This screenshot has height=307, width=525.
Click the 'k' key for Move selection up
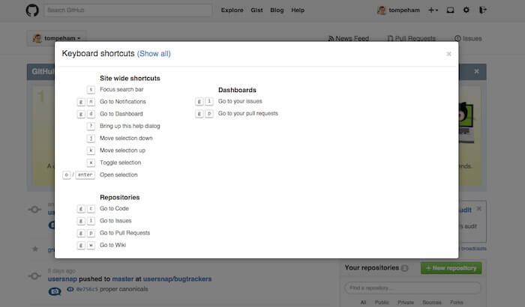[91, 151]
